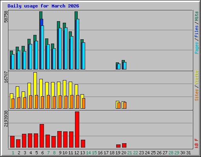Click the orange 'Sites' legend label
The width and height of the screenshot is (201, 157).
pyautogui.click(x=196, y=95)
